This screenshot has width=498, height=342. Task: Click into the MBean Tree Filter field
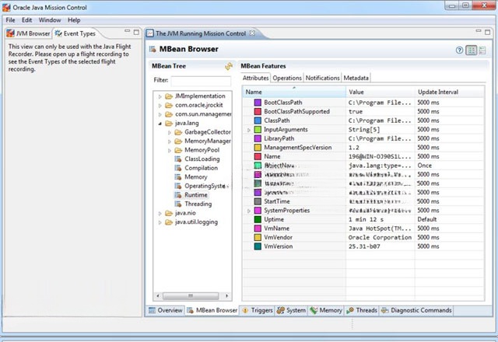click(201, 81)
